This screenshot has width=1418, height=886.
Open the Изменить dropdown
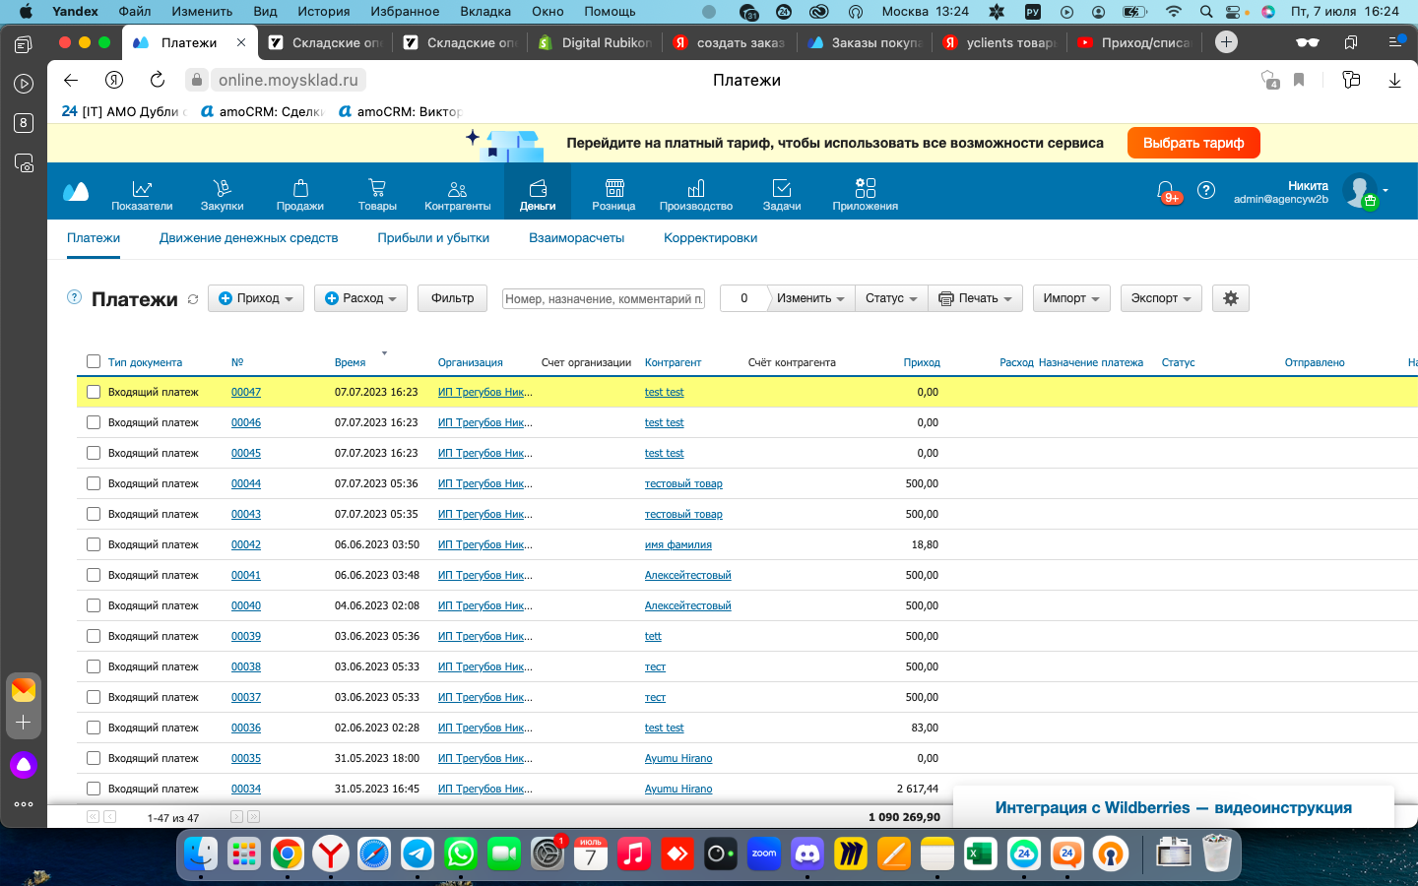tap(810, 298)
